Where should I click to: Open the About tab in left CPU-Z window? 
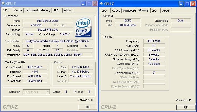pos(68,11)
